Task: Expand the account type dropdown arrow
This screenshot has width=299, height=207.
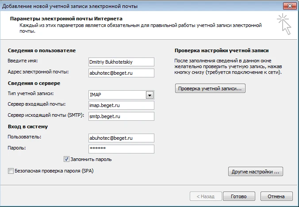Action: (149, 95)
